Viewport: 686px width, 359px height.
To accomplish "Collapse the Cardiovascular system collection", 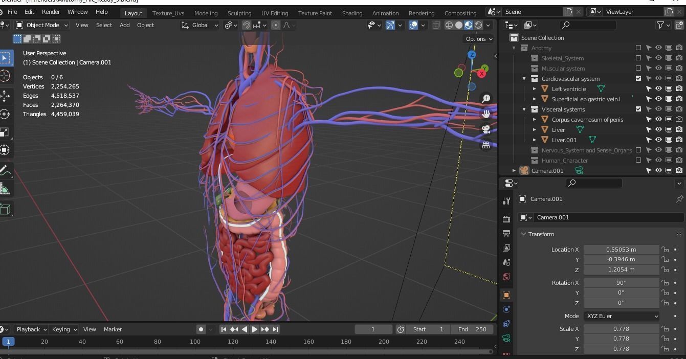I will 524,78.
